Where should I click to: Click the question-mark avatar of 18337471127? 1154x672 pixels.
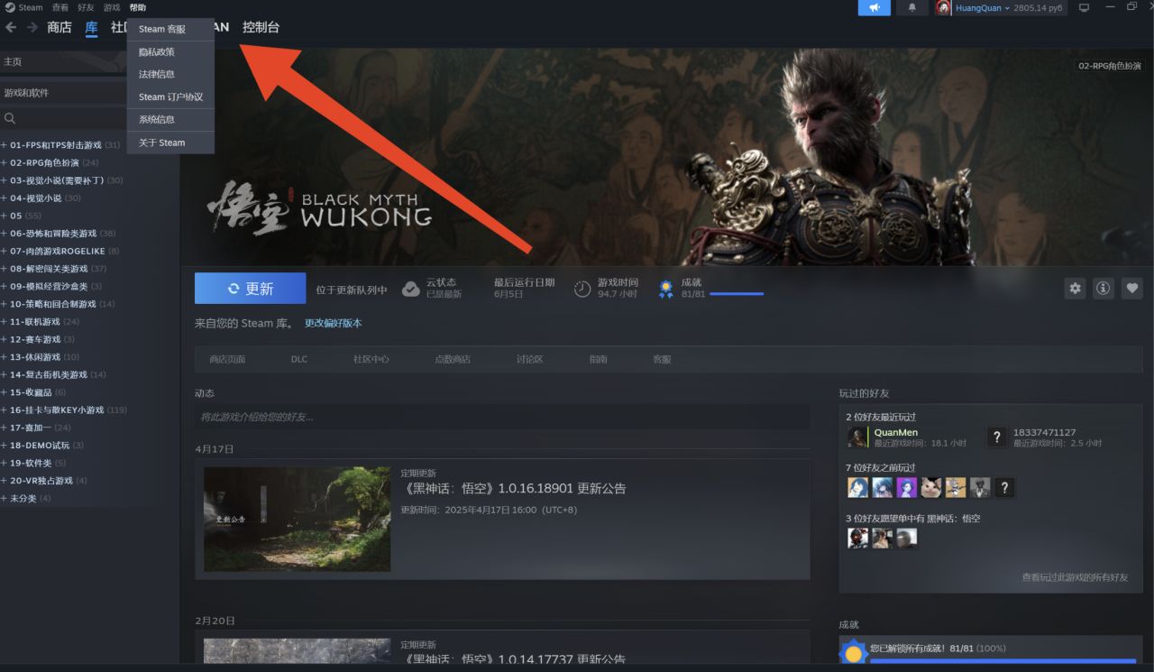pos(996,437)
